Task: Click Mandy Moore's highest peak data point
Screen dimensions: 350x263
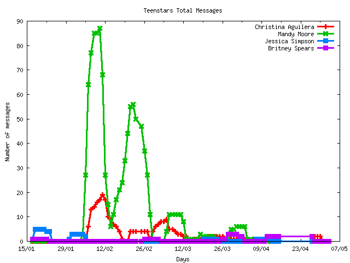Action: click(x=100, y=28)
